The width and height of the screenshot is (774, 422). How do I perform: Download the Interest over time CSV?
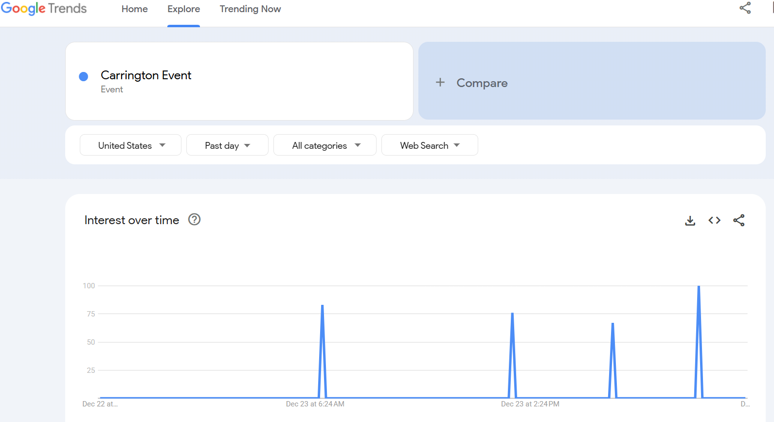point(690,221)
